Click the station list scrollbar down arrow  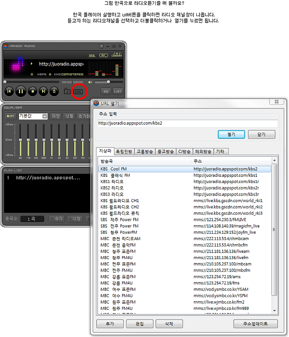[275, 311]
